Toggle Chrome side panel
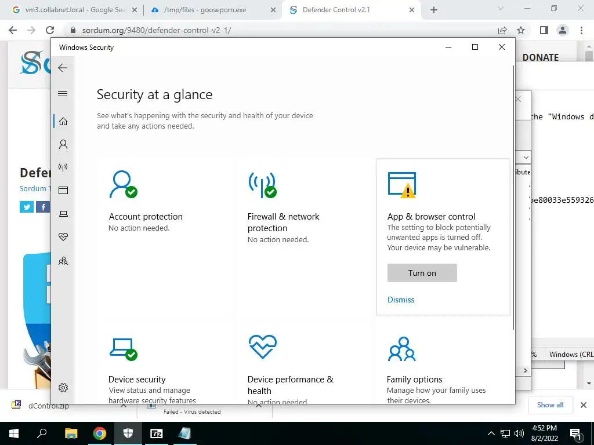This screenshot has width=594, height=445. point(544,30)
